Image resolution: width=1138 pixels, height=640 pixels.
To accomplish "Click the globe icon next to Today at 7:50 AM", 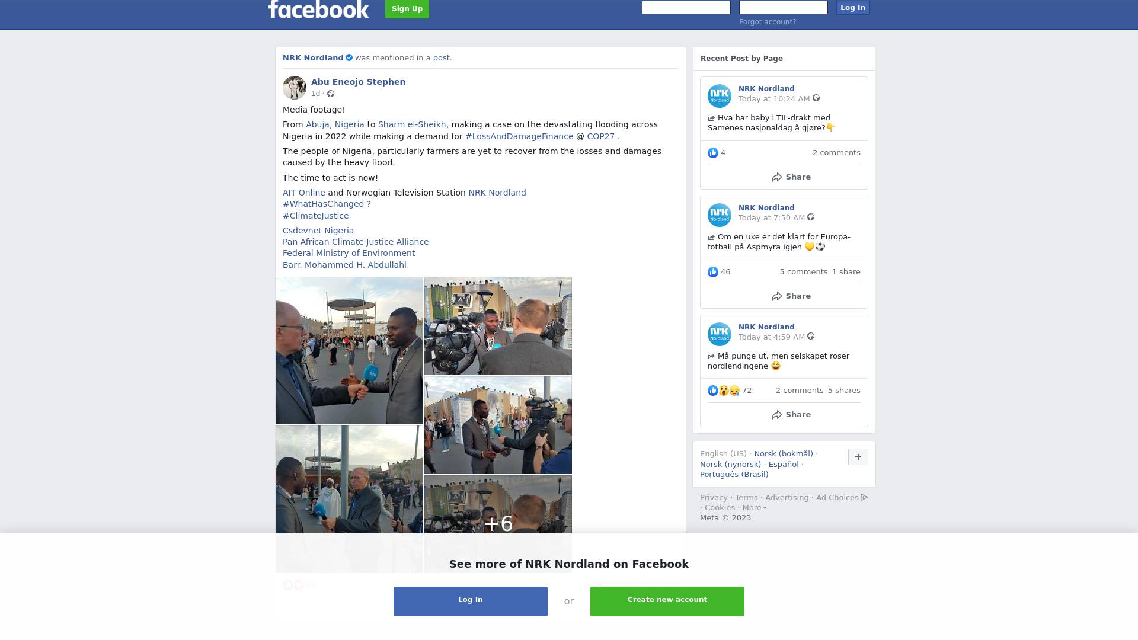I will pos(811,217).
